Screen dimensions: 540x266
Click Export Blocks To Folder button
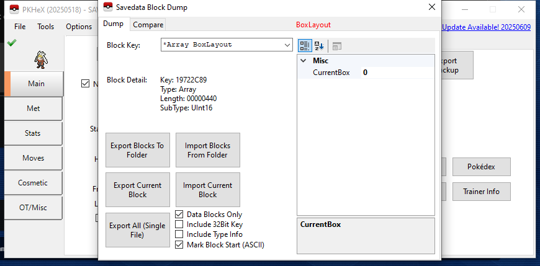coord(137,150)
